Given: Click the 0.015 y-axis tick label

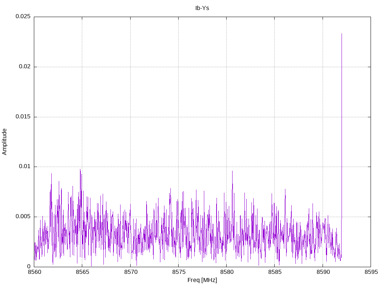Looking at the screenshot, I should [23, 117].
